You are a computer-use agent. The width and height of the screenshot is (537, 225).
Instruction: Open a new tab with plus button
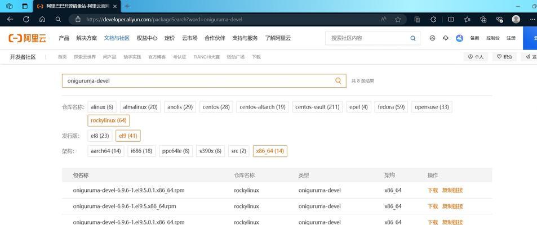pos(127,6)
